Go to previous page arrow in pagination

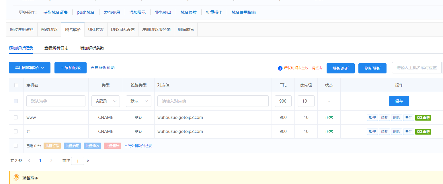(x=29, y=161)
